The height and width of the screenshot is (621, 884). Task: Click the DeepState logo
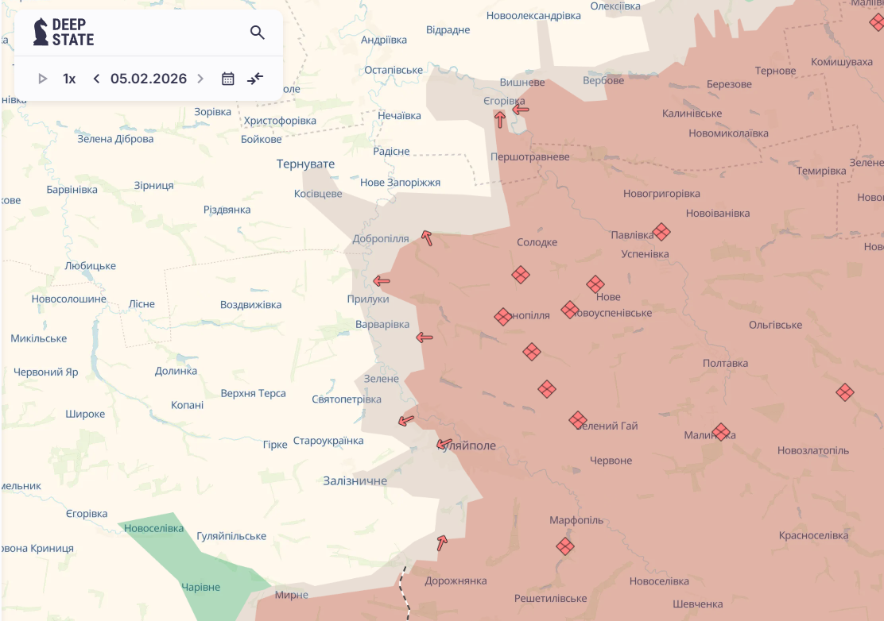click(x=64, y=33)
